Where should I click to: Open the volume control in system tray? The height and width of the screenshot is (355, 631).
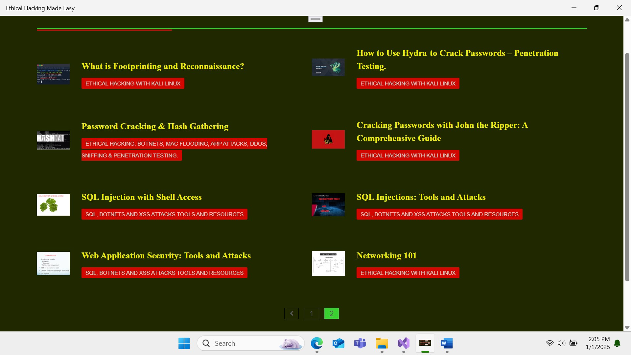pyautogui.click(x=561, y=343)
